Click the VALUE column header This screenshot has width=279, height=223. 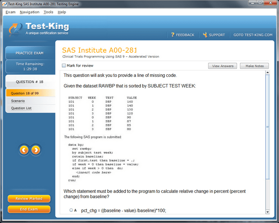coord(132,98)
